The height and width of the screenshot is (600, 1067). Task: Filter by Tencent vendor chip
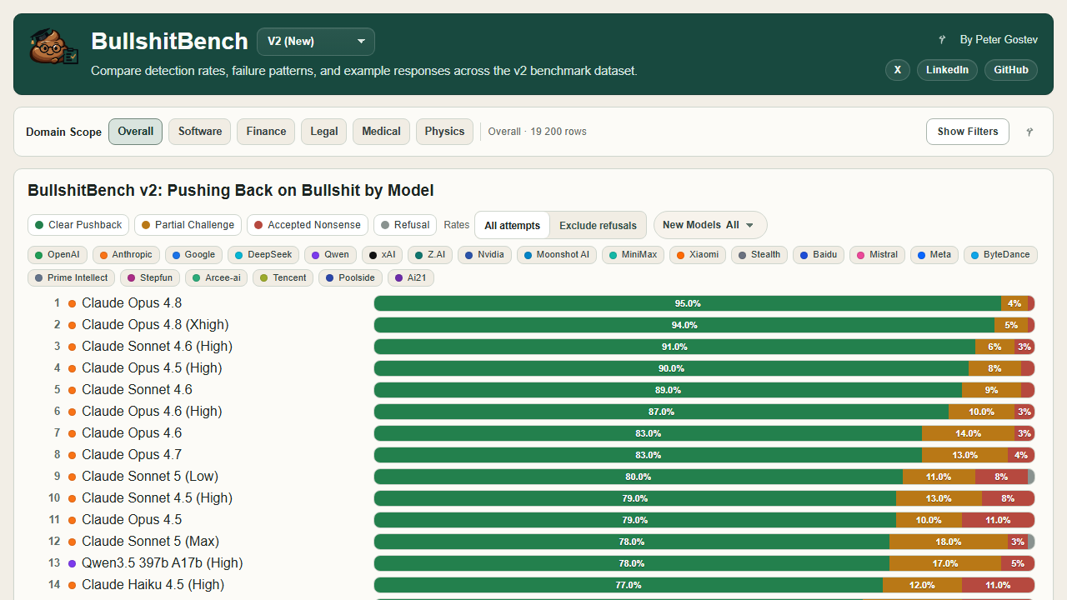click(x=283, y=278)
